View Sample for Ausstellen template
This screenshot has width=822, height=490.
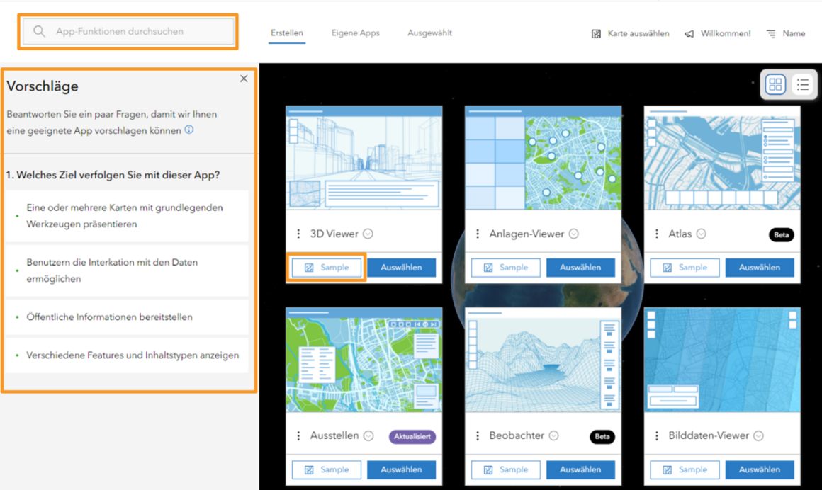click(327, 469)
